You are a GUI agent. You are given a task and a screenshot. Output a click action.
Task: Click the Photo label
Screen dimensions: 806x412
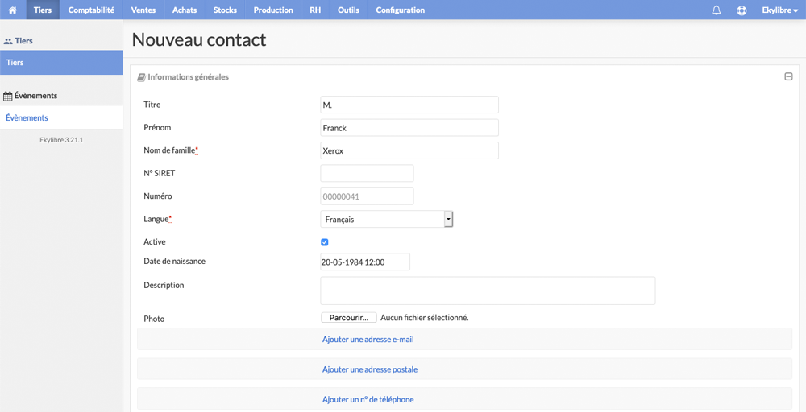(x=154, y=319)
